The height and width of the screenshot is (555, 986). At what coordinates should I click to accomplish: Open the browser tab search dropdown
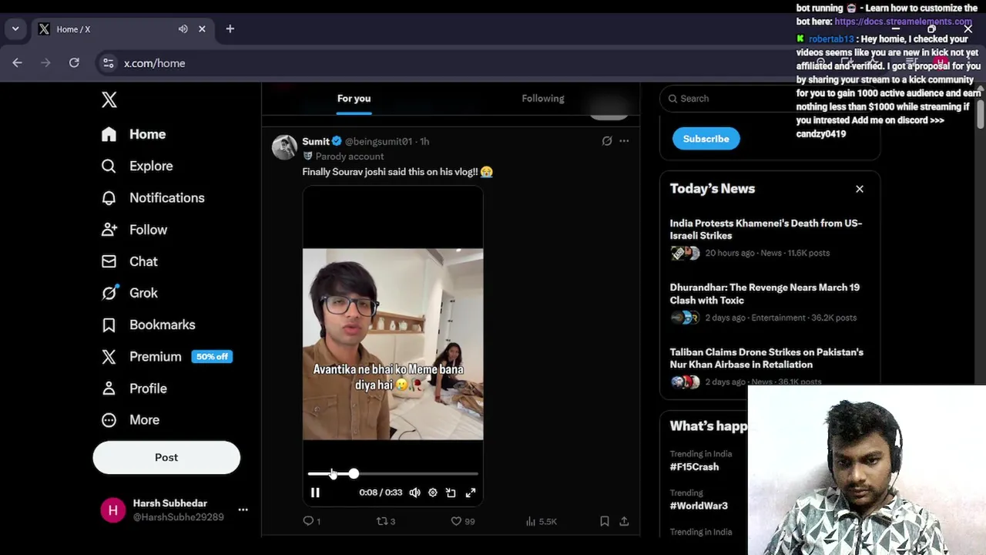click(15, 29)
